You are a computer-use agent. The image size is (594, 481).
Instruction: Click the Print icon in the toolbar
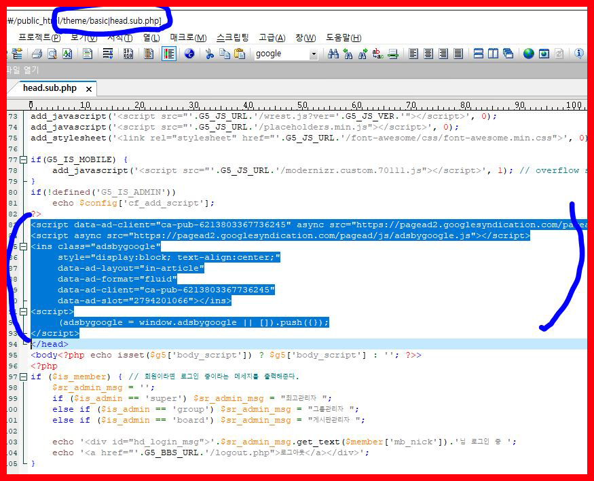(x=37, y=54)
